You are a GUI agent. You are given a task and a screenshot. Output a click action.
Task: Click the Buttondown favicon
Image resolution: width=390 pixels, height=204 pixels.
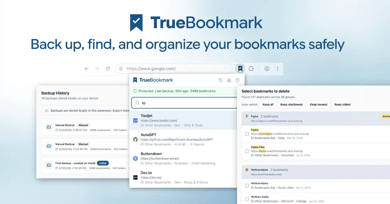[x=136, y=158]
